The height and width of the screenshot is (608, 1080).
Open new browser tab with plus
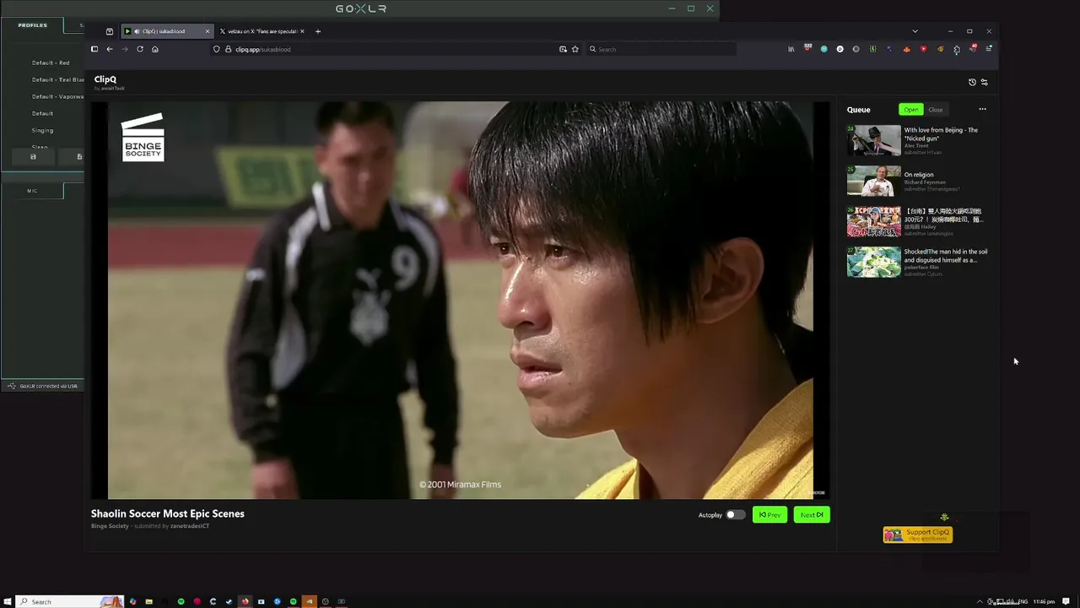318,31
